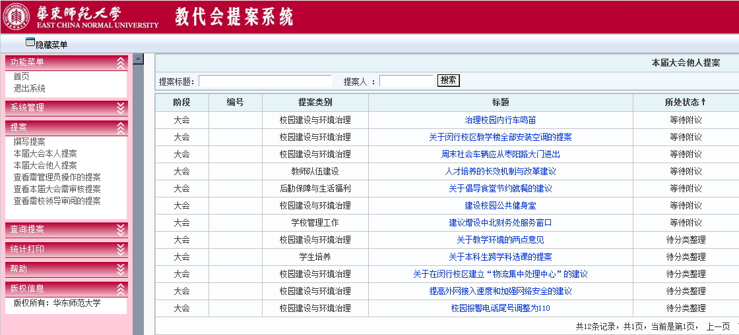Sort by the 所处状态 column header

click(686, 103)
